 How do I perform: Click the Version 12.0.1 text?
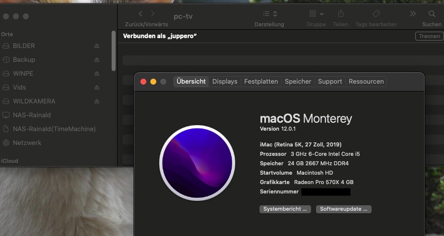click(278, 129)
